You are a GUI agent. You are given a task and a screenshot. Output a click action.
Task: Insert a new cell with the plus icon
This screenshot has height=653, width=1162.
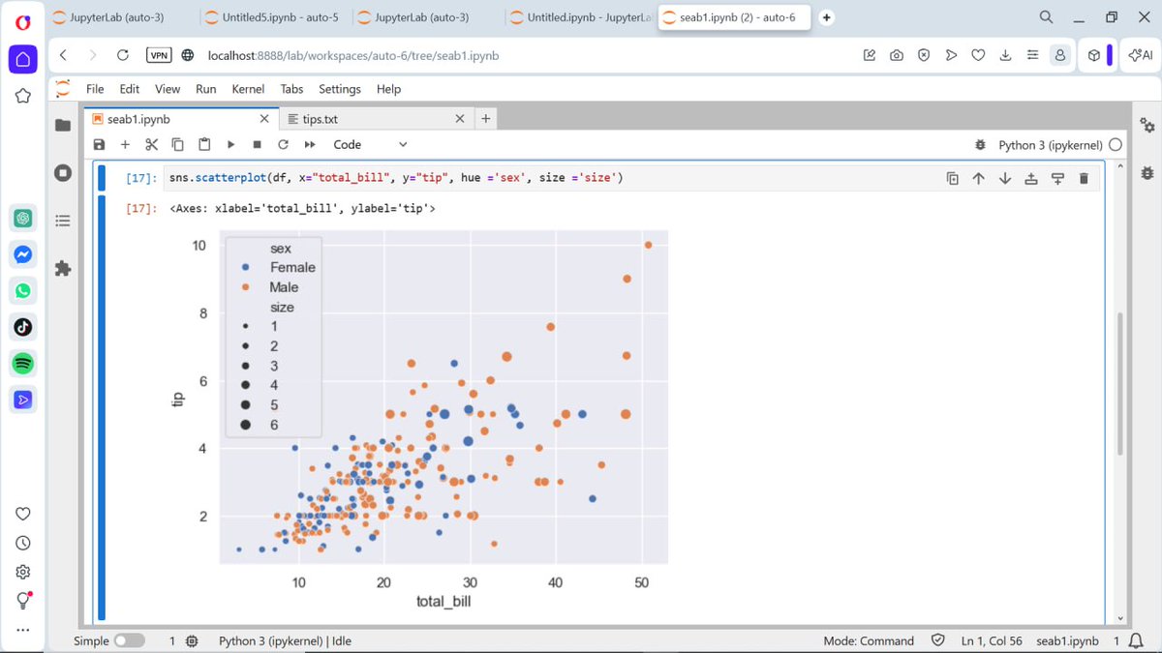[125, 144]
